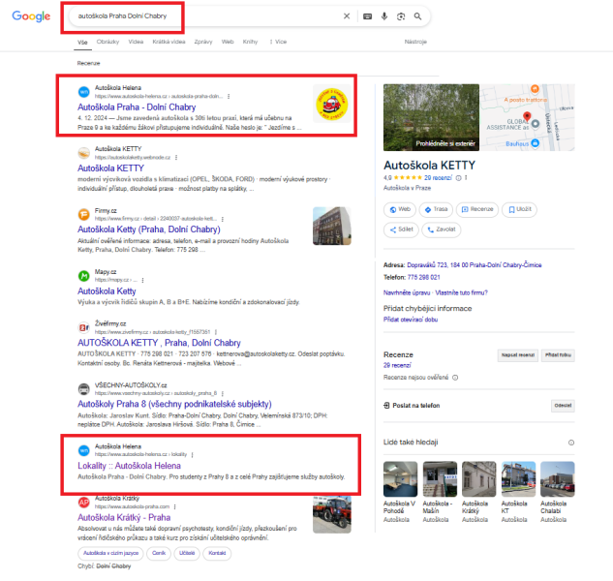Expand the Více menu

pyautogui.click(x=278, y=42)
